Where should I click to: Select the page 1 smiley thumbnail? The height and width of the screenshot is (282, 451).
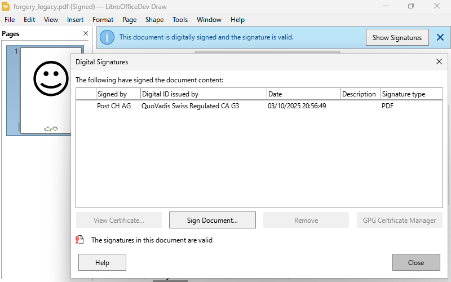tap(46, 90)
